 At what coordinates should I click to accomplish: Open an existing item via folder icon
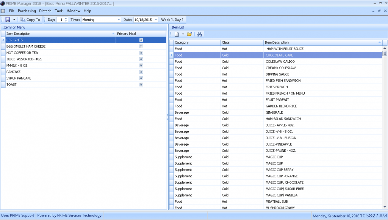click(189, 34)
